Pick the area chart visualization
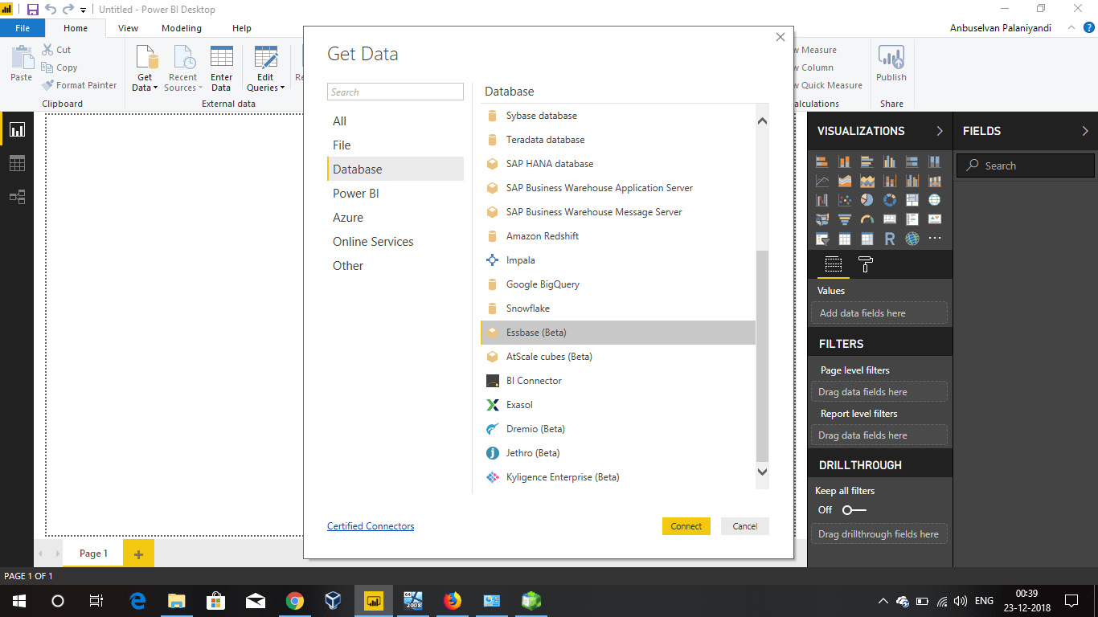The height and width of the screenshot is (617, 1098). (845, 181)
